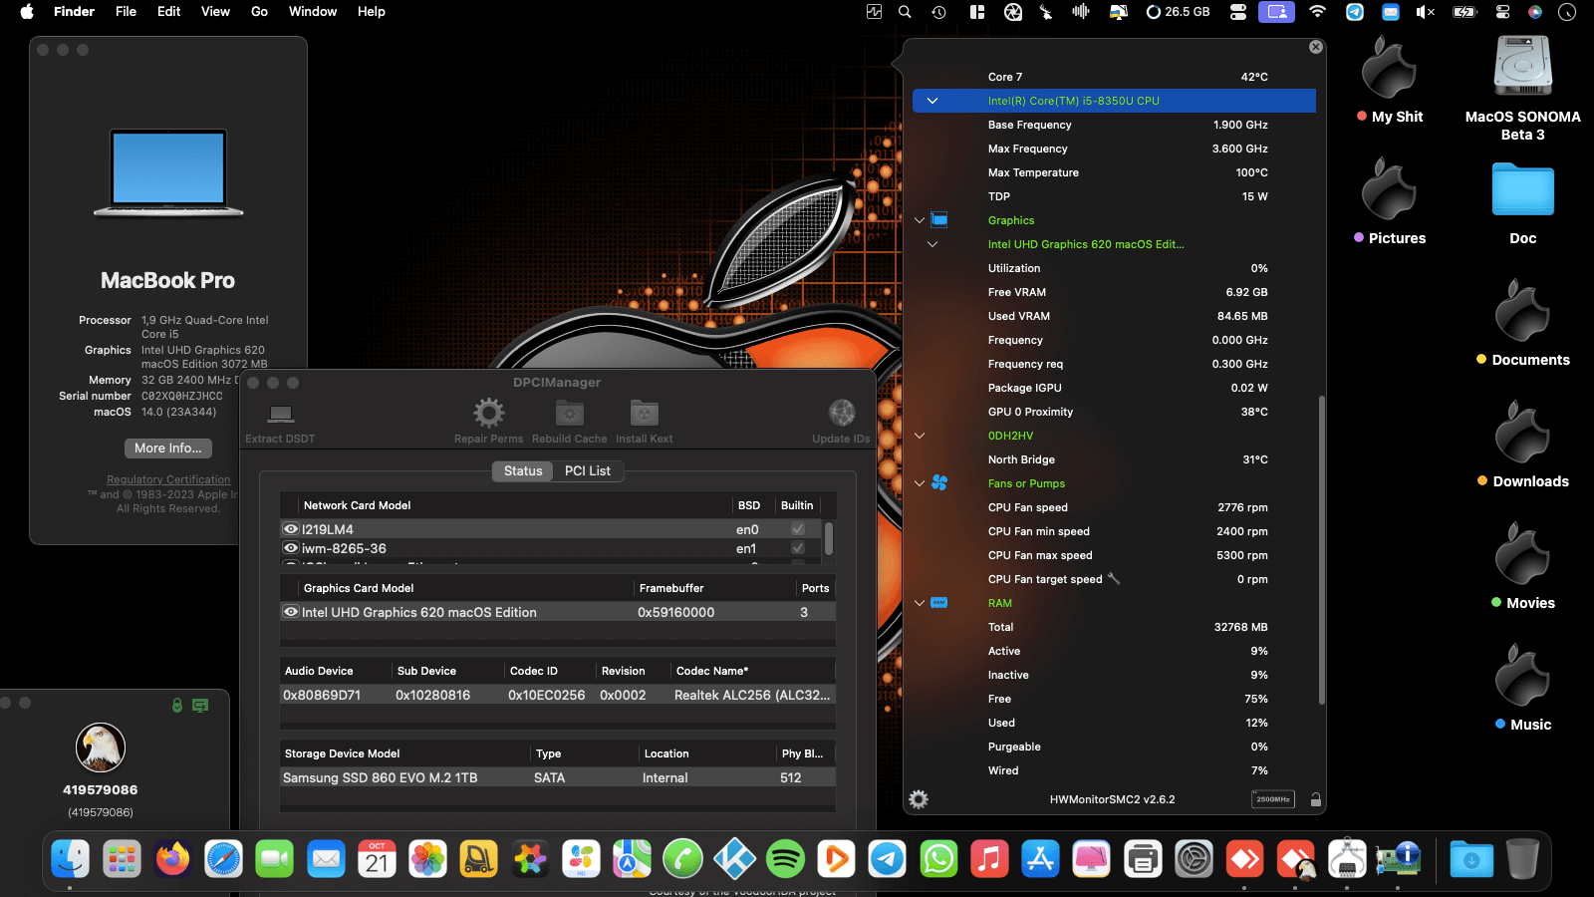Open WhatsApp from the Dock
The image size is (1594, 897).
[x=938, y=859]
